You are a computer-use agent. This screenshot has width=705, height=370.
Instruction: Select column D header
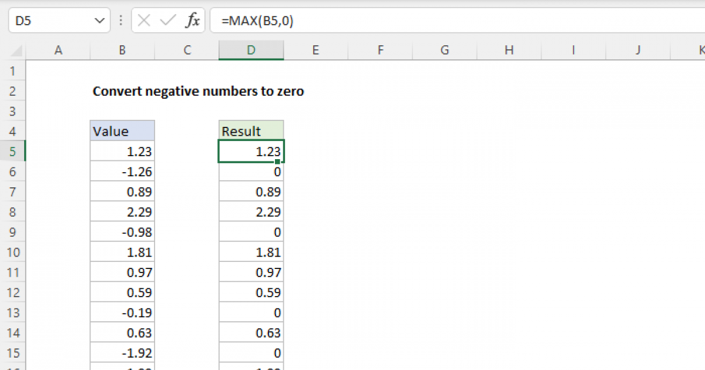coord(251,51)
